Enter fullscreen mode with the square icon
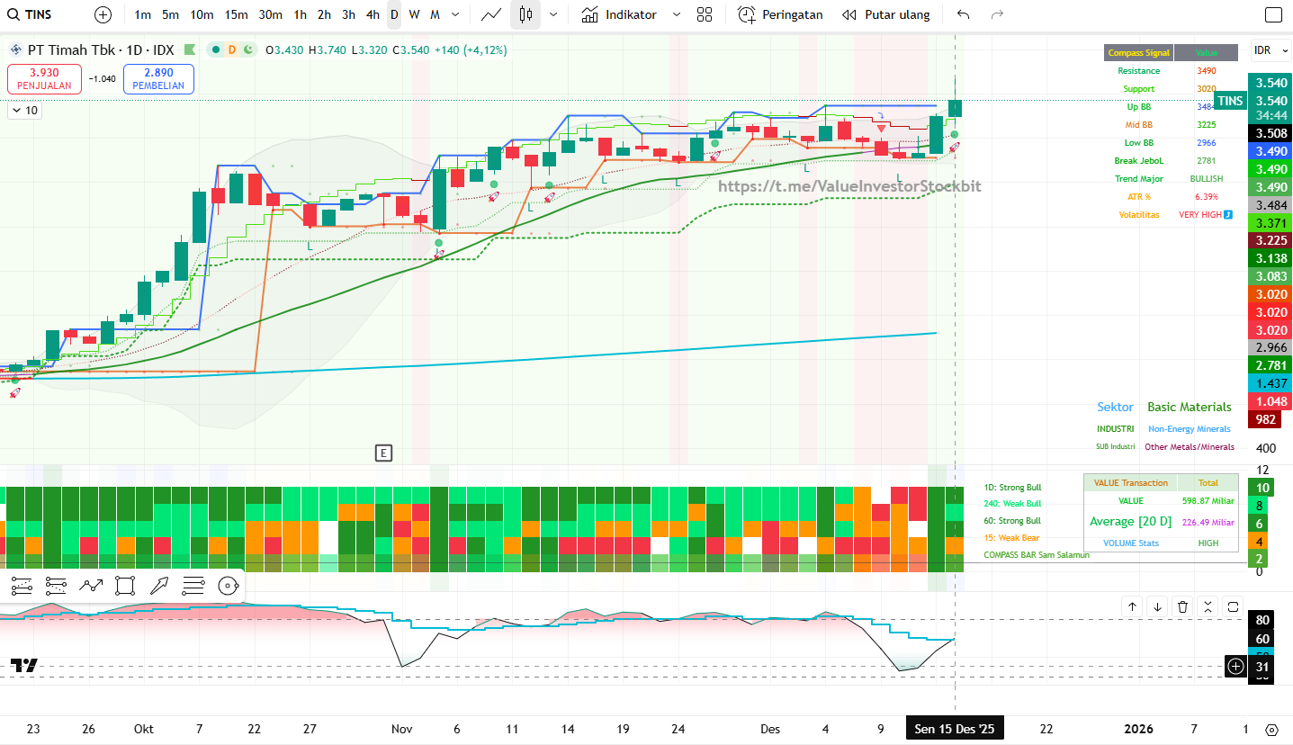Viewport: 1293px width, 745px height. tap(1273, 14)
